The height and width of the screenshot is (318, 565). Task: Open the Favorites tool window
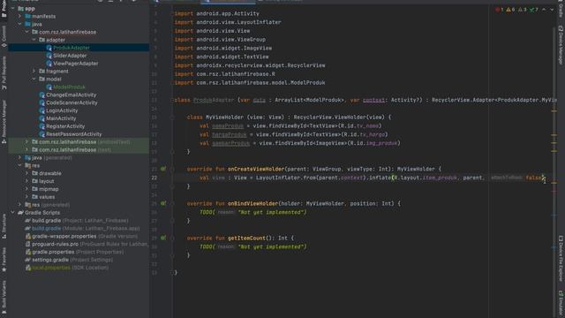click(x=4, y=260)
